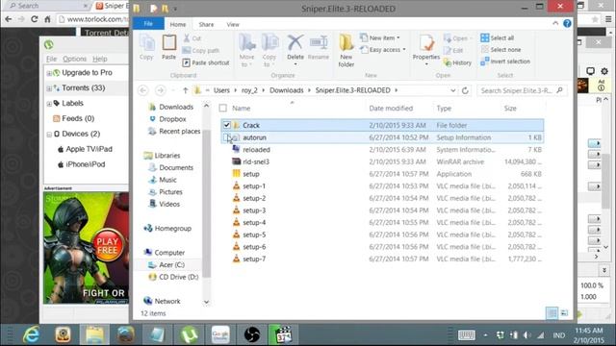Open the address bar history dropdown
Image resolution: width=616 pixels, height=346 pixels.
(453, 90)
